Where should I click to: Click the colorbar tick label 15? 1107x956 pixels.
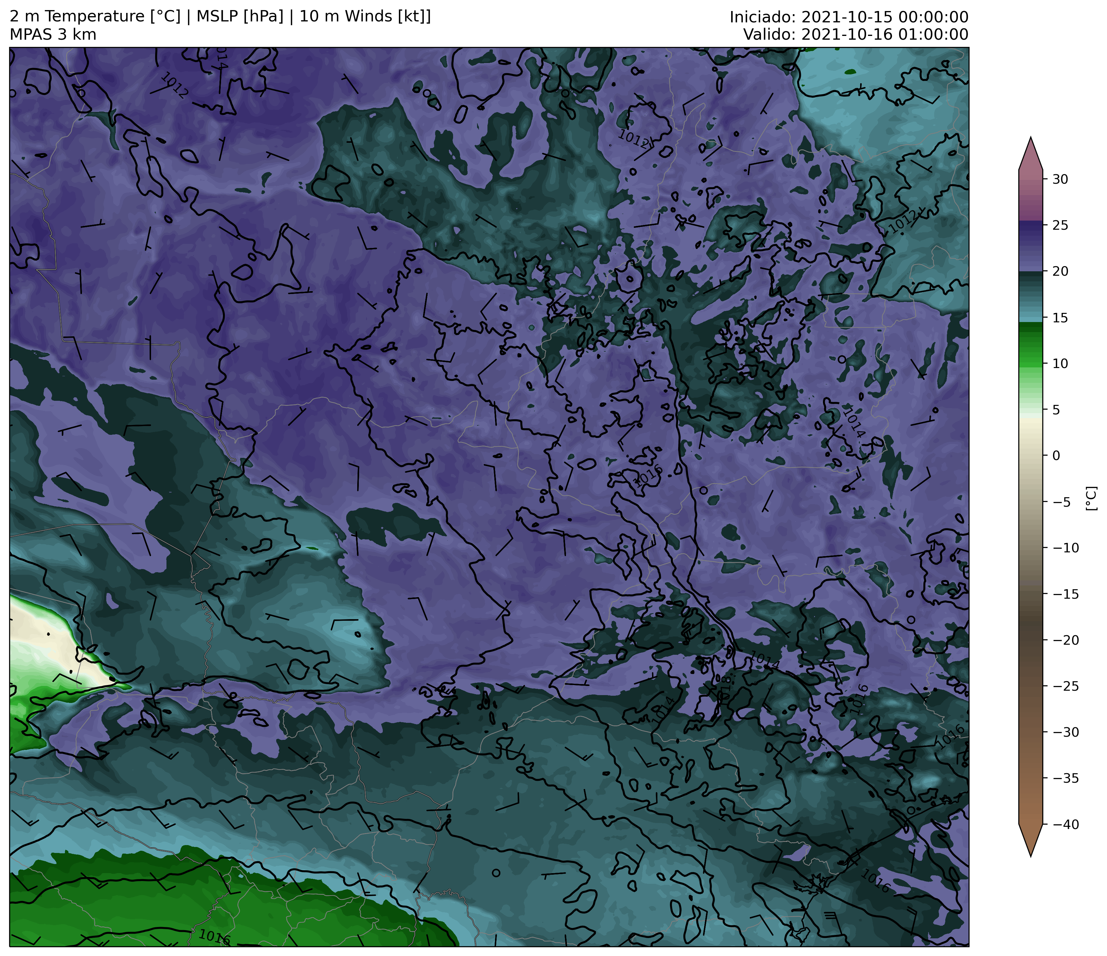[1060, 318]
